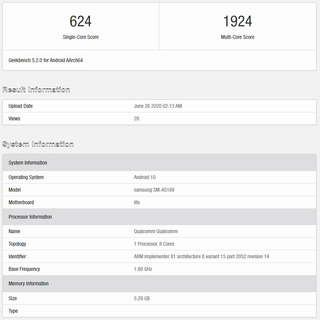Click the Views count of 28
320x320 pixels.
[136, 118]
